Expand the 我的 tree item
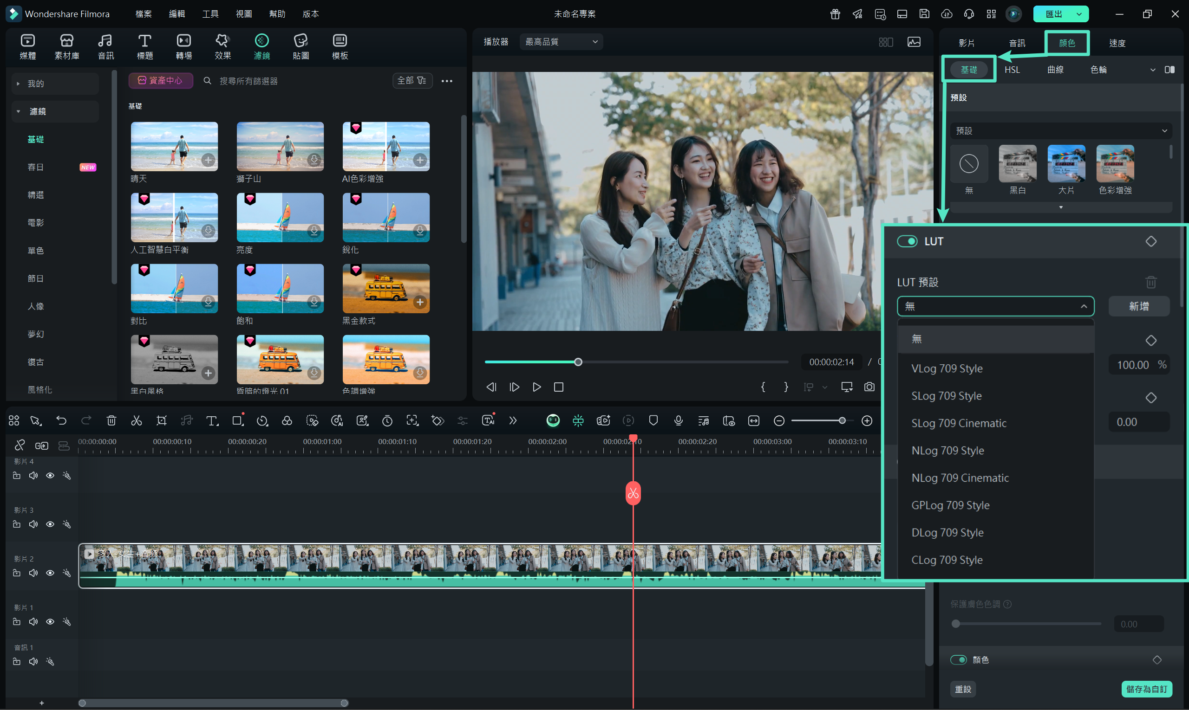The height and width of the screenshot is (710, 1189). [18, 84]
